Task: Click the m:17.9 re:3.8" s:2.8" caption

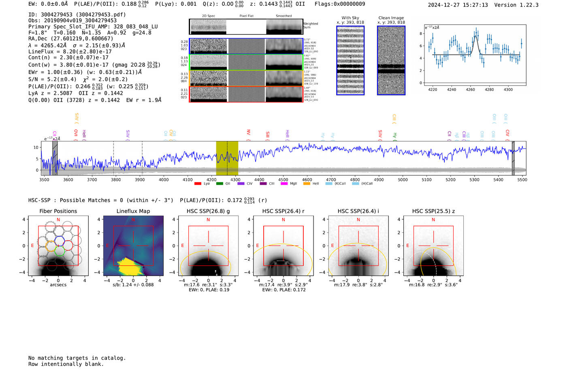Action: click(x=358, y=285)
